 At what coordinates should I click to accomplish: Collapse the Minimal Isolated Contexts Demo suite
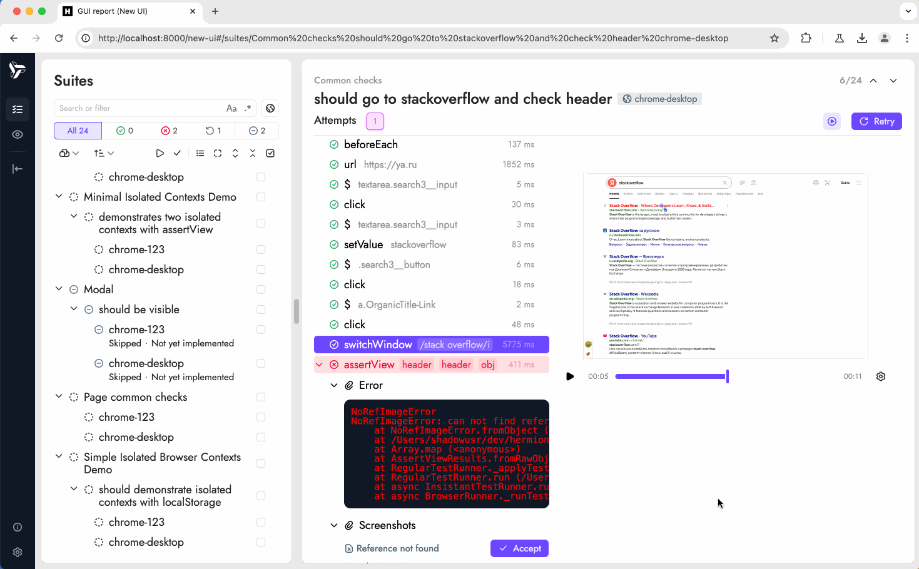click(59, 197)
